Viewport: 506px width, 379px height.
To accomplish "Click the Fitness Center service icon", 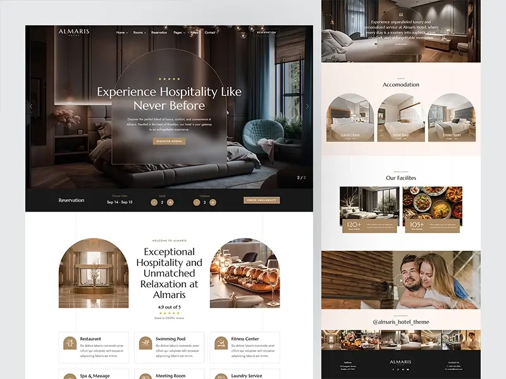I will (221, 344).
